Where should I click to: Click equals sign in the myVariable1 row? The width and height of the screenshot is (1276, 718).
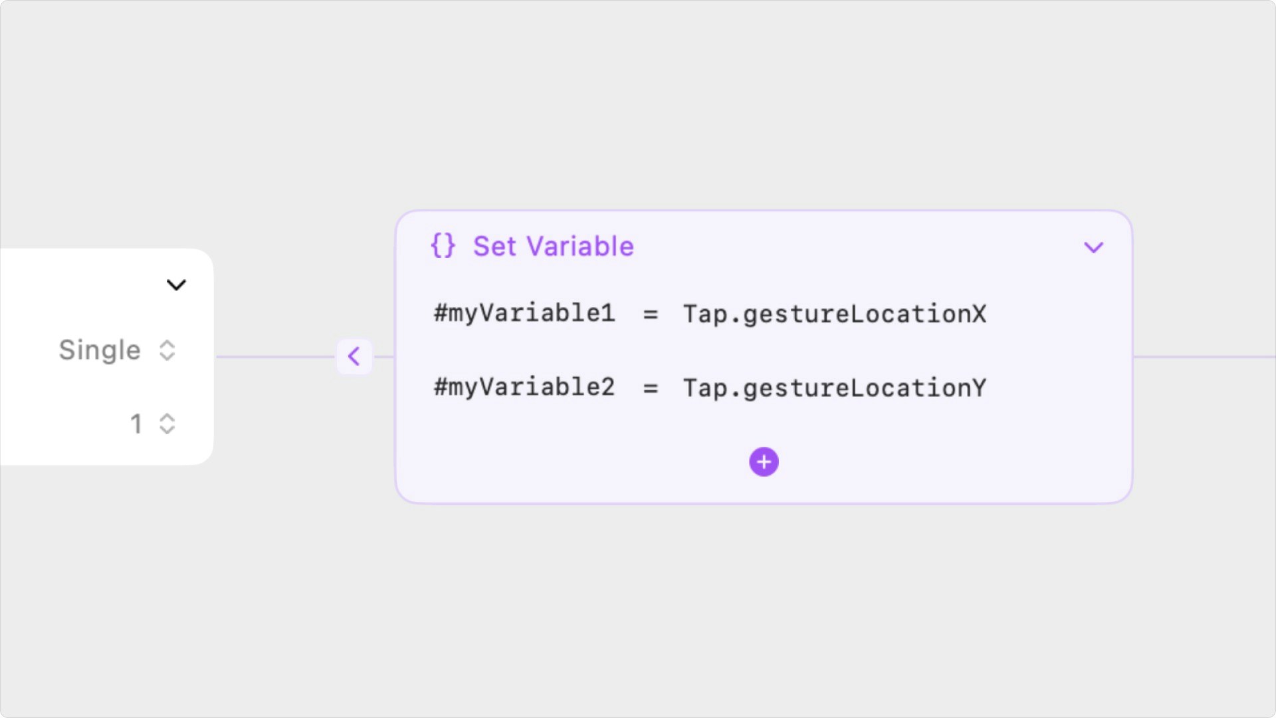[x=650, y=314]
